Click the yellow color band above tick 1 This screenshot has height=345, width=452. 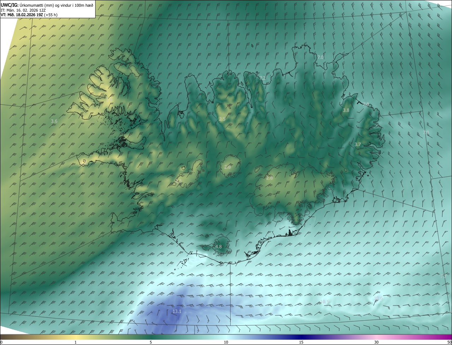pyautogui.click(x=76, y=337)
